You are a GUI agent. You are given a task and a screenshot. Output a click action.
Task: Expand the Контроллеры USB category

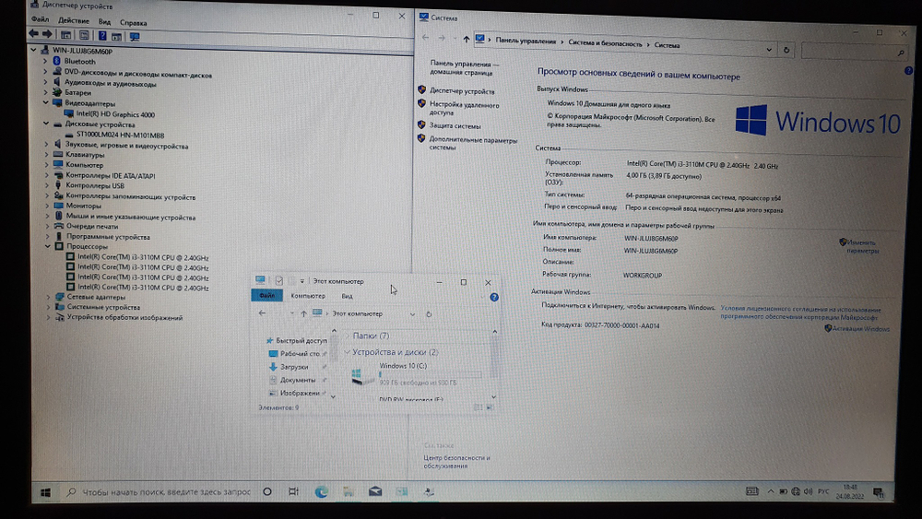tap(47, 185)
